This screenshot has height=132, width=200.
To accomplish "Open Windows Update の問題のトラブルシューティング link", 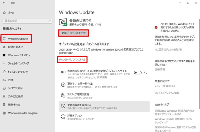I will (173, 121).
